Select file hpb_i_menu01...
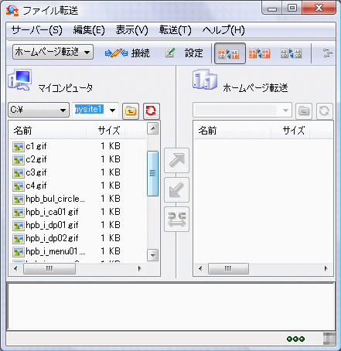This screenshot has height=351, width=341. pyautogui.click(x=56, y=251)
